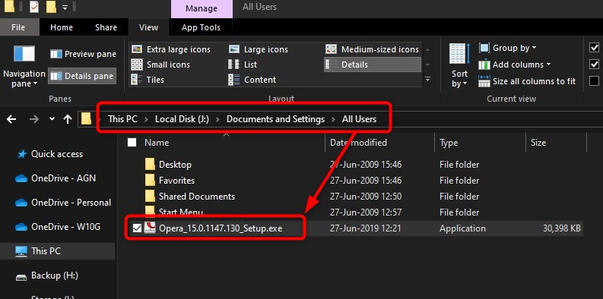Sort by the Date modified column
Screen dimensions: 603x299
pos(358,143)
